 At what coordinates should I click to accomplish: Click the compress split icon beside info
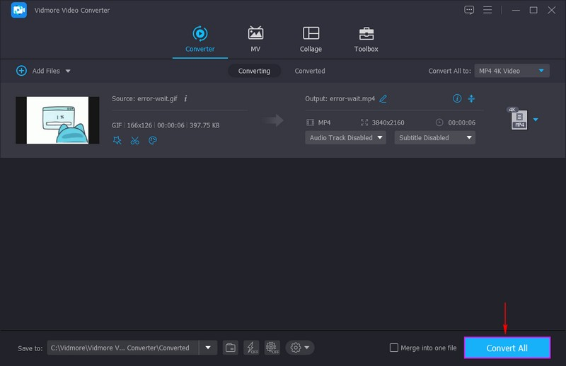tap(471, 98)
